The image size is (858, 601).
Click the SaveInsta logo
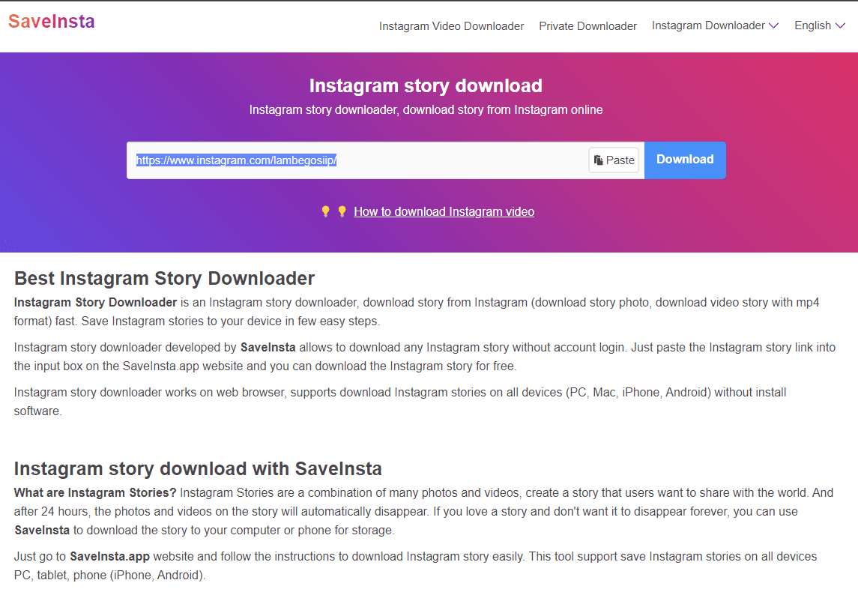pyautogui.click(x=50, y=21)
